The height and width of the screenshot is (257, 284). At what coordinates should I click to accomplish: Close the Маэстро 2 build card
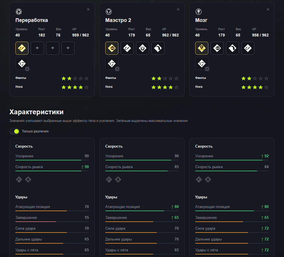[x=178, y=9]
